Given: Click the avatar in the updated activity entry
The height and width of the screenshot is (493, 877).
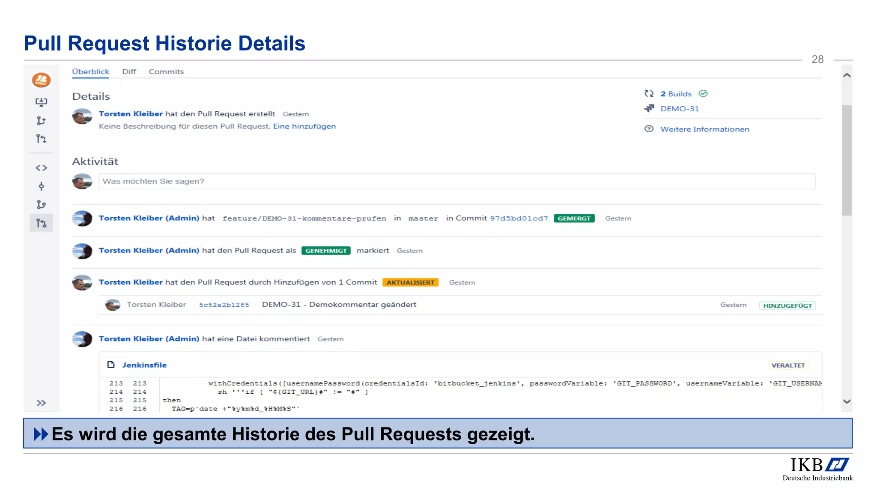Looking at the screenshot, I should pos(82,282).
